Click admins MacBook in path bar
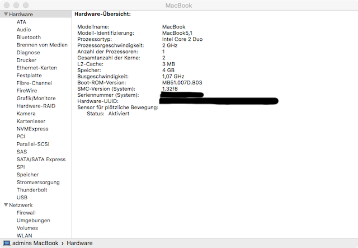 pyautogui.click(x=35, y=244)
